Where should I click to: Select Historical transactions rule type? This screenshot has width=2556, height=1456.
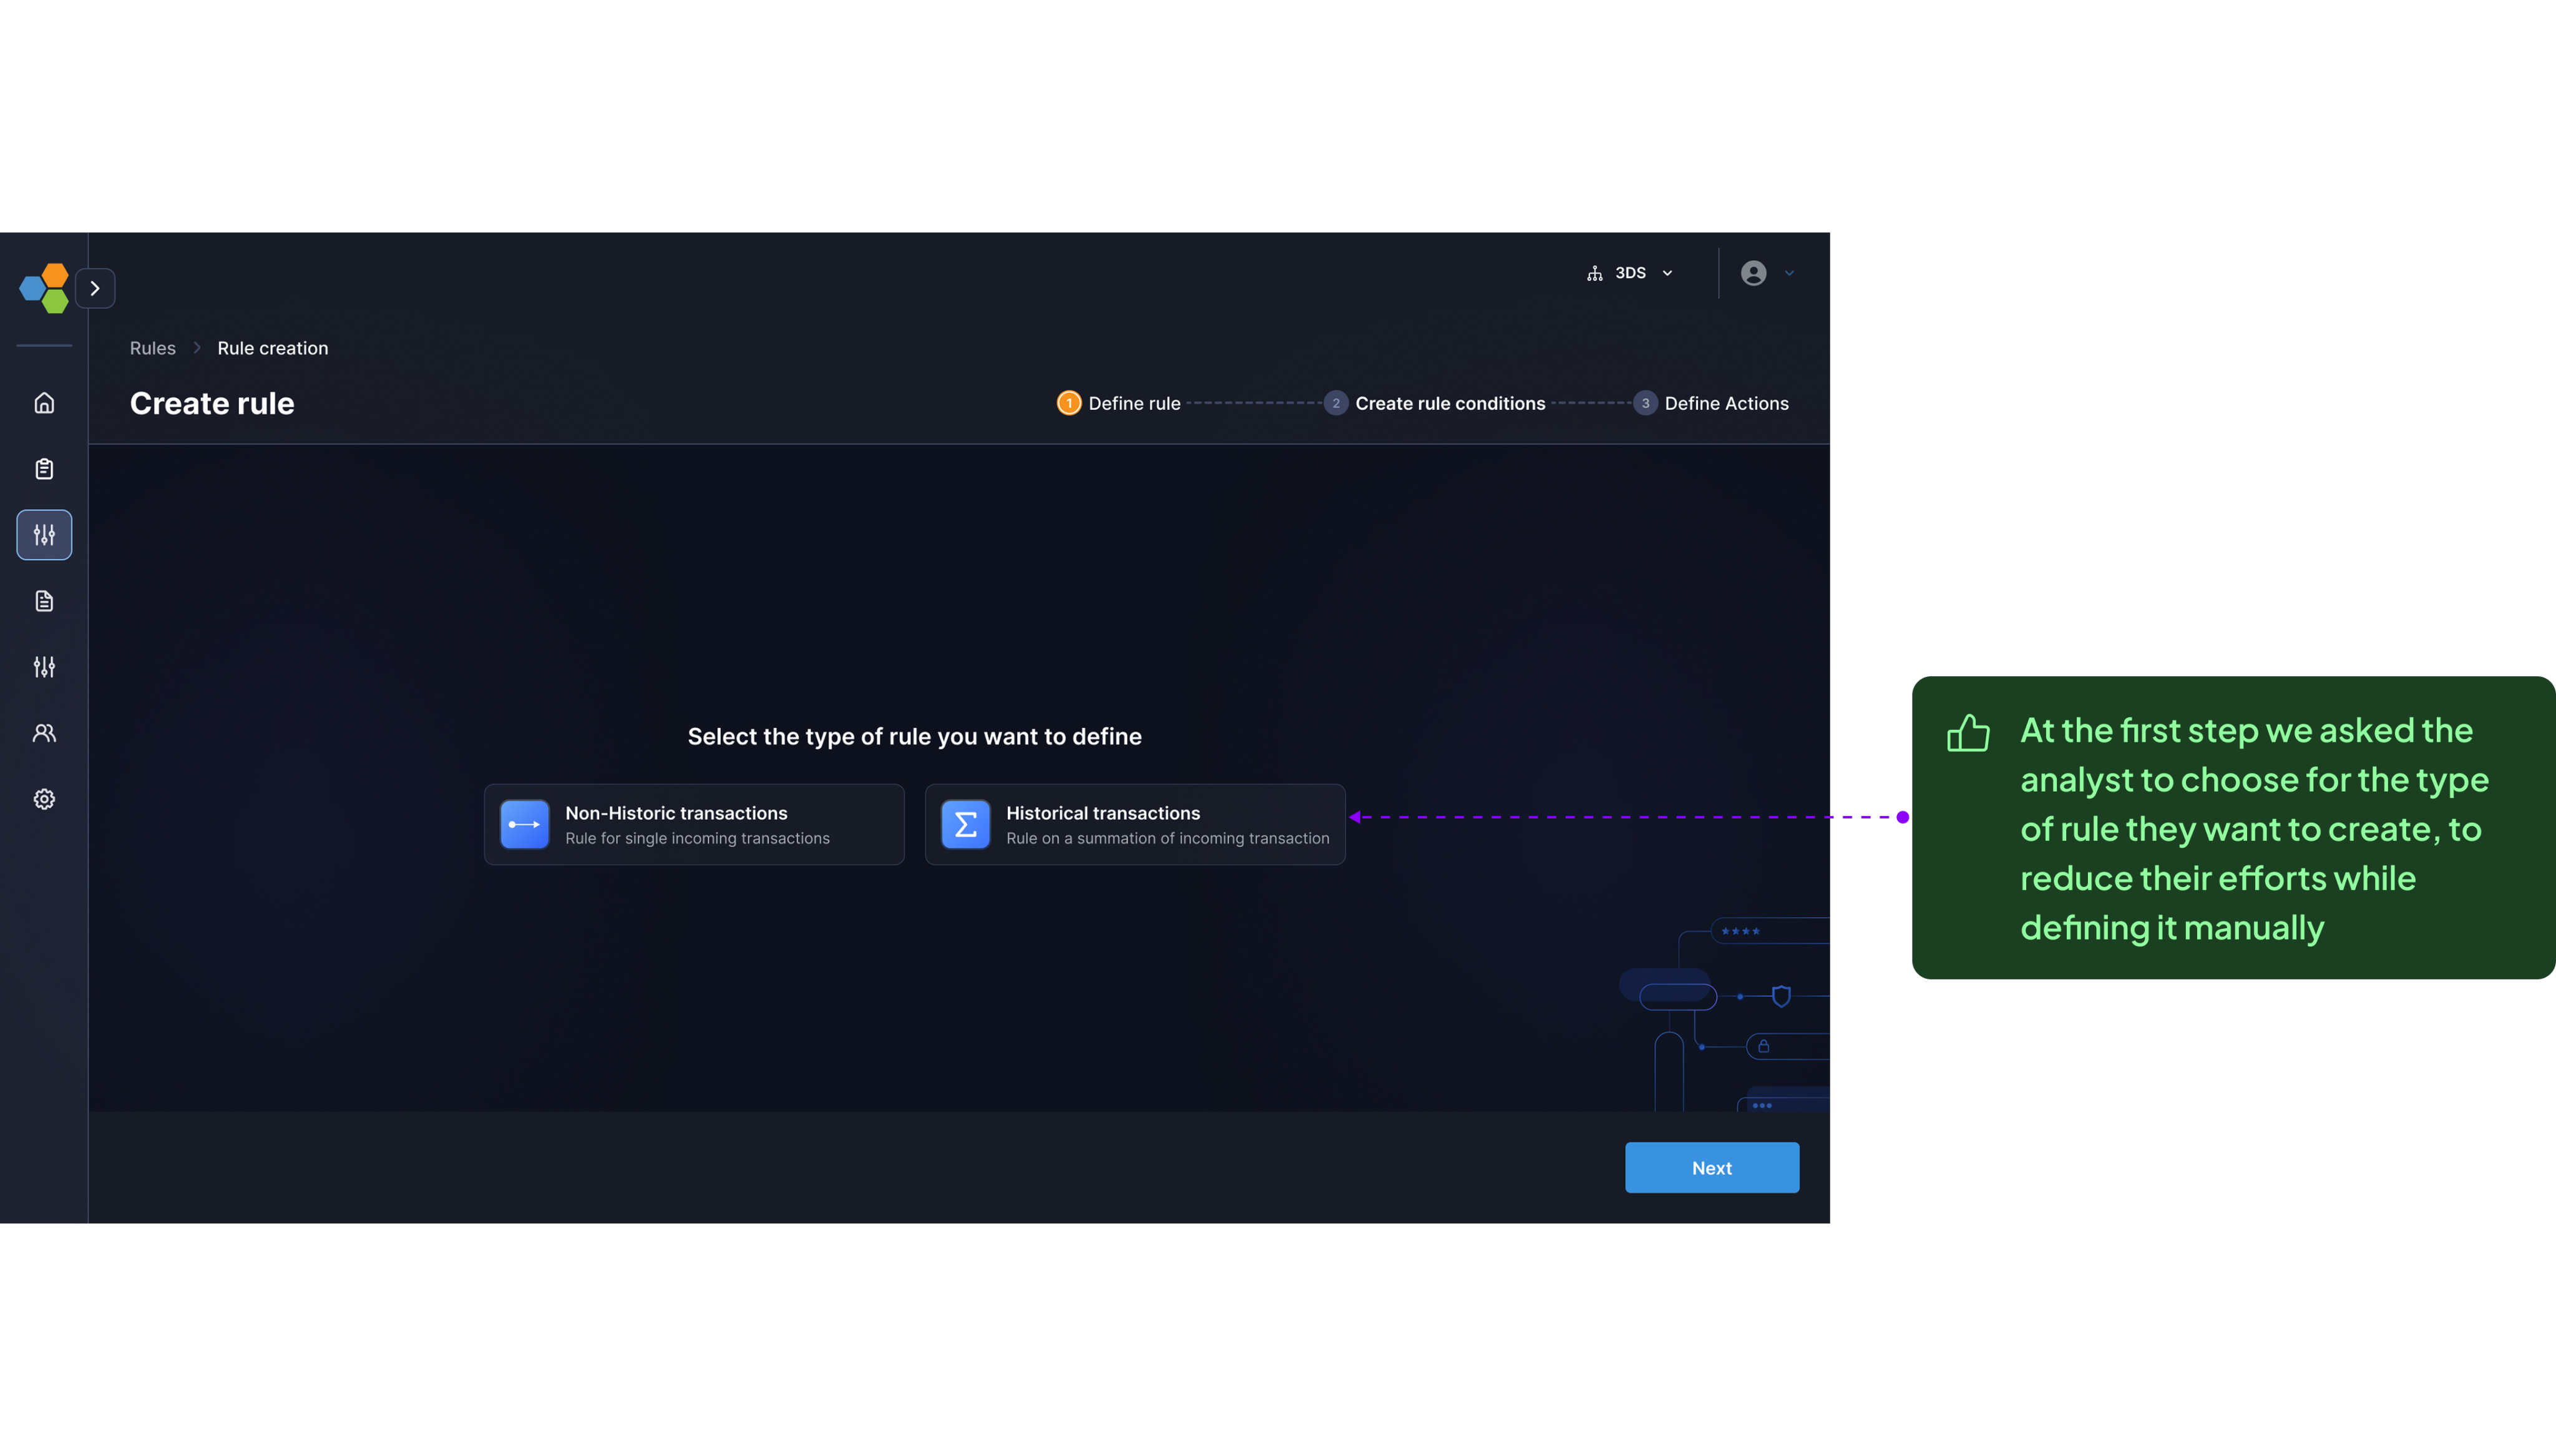pyautogui.click(x=1135, y=824)
